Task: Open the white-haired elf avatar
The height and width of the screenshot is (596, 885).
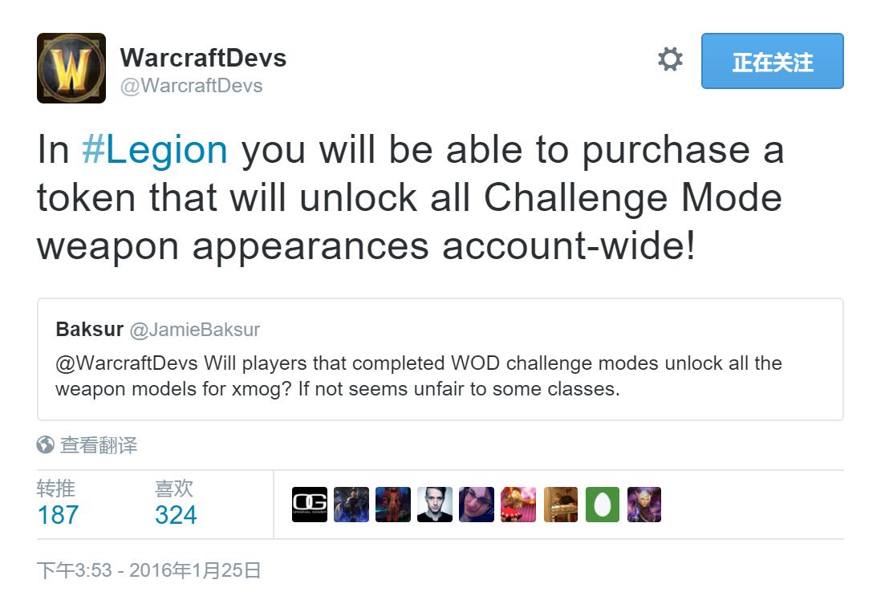Action: (x=644, y=505)
